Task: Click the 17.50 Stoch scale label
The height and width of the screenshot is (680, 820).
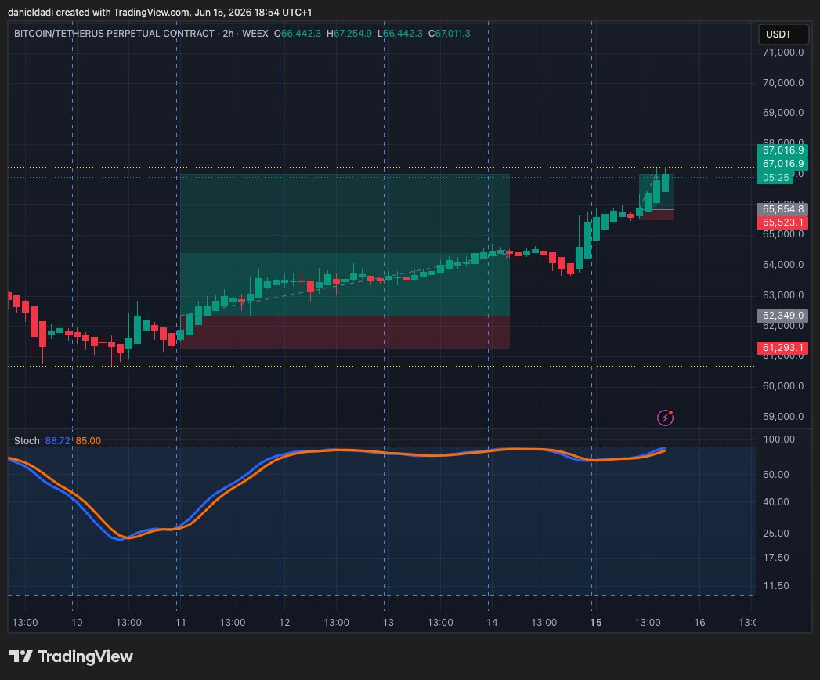Action: pos(776,558)
